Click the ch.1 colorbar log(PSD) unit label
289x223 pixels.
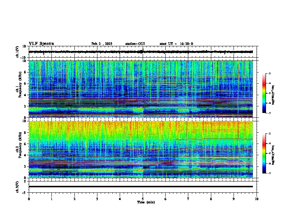273,95
